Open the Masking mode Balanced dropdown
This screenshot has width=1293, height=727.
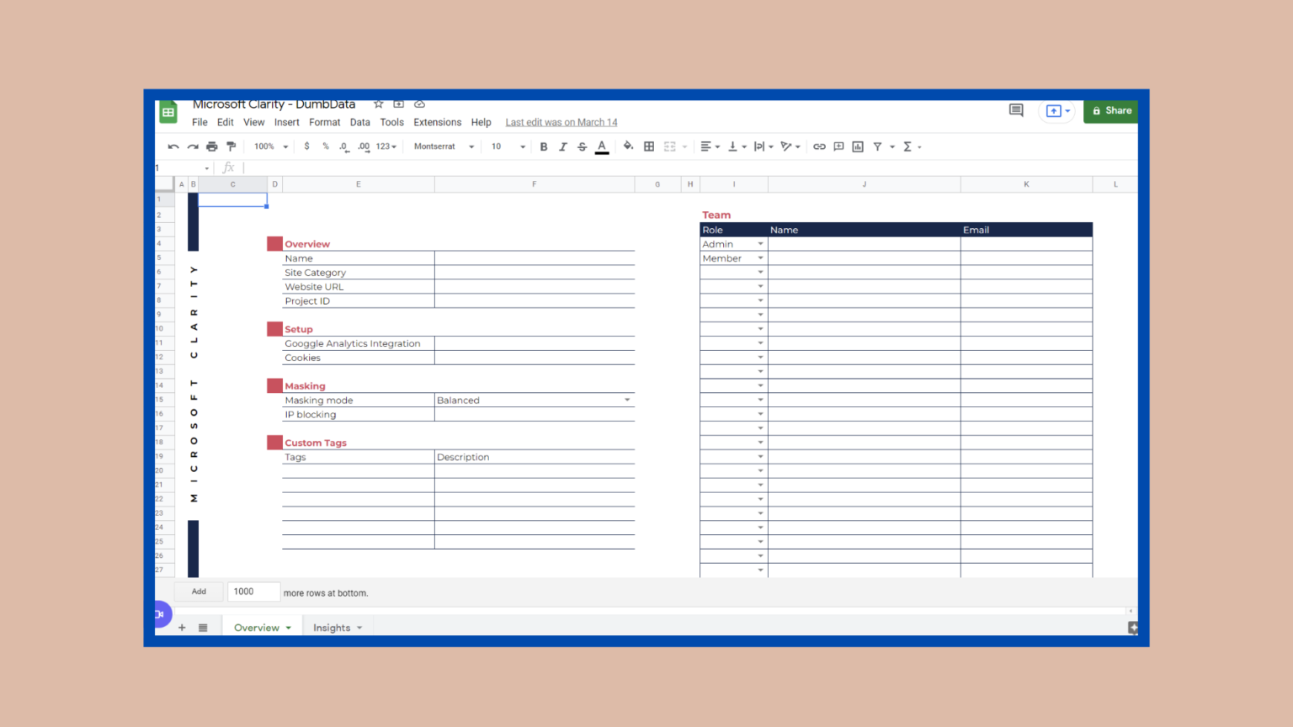tap(627, 400)
